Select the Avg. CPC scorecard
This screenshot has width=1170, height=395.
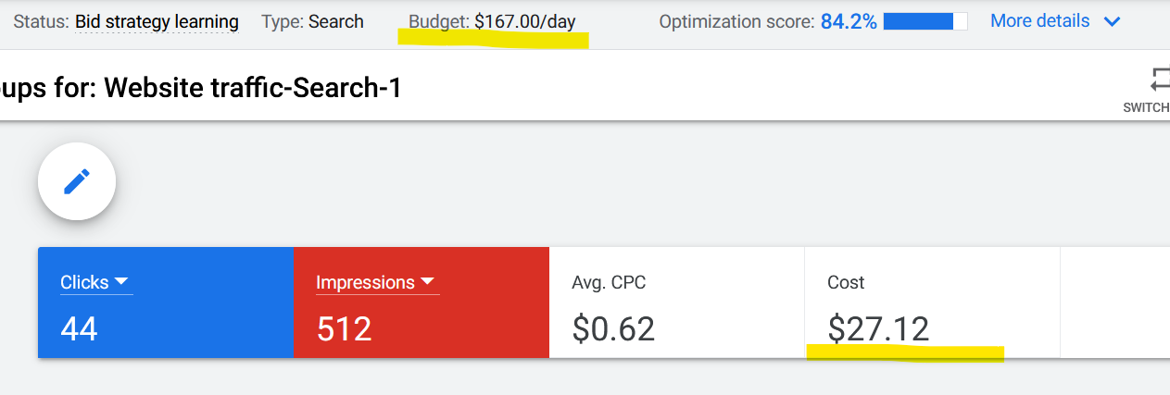pos(676,302)
